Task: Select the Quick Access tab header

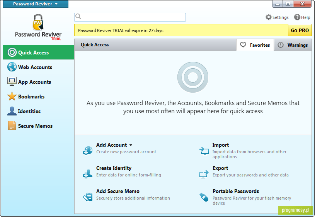Action: 95,45
